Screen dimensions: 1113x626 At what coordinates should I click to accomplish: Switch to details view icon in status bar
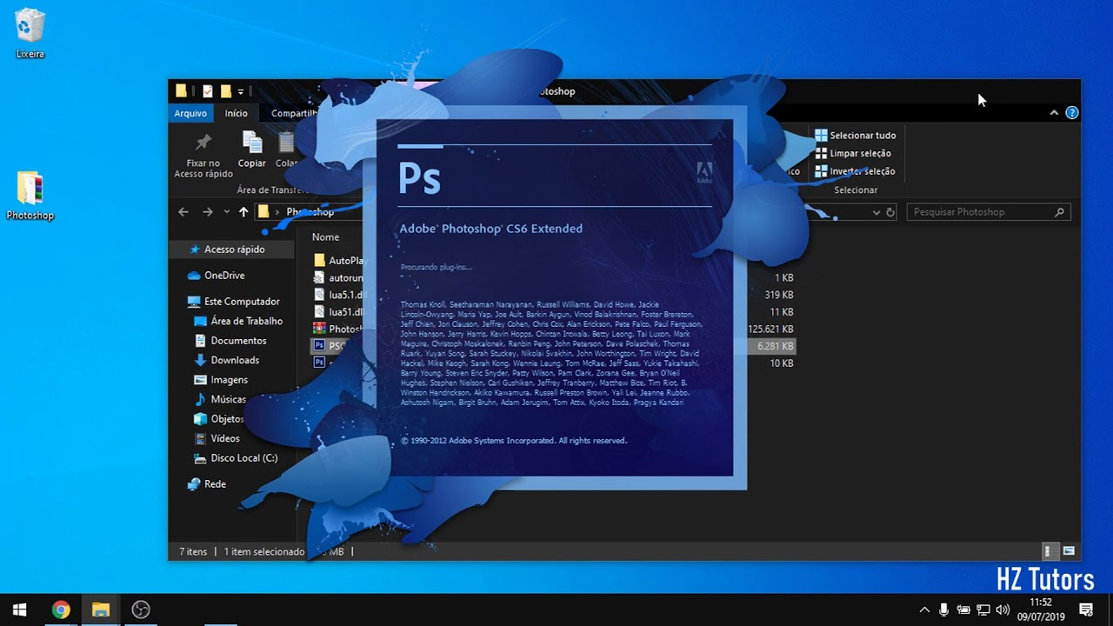pos(1050,551)
